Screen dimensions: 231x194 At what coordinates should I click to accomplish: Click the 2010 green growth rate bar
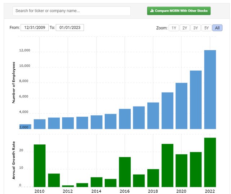40,166
